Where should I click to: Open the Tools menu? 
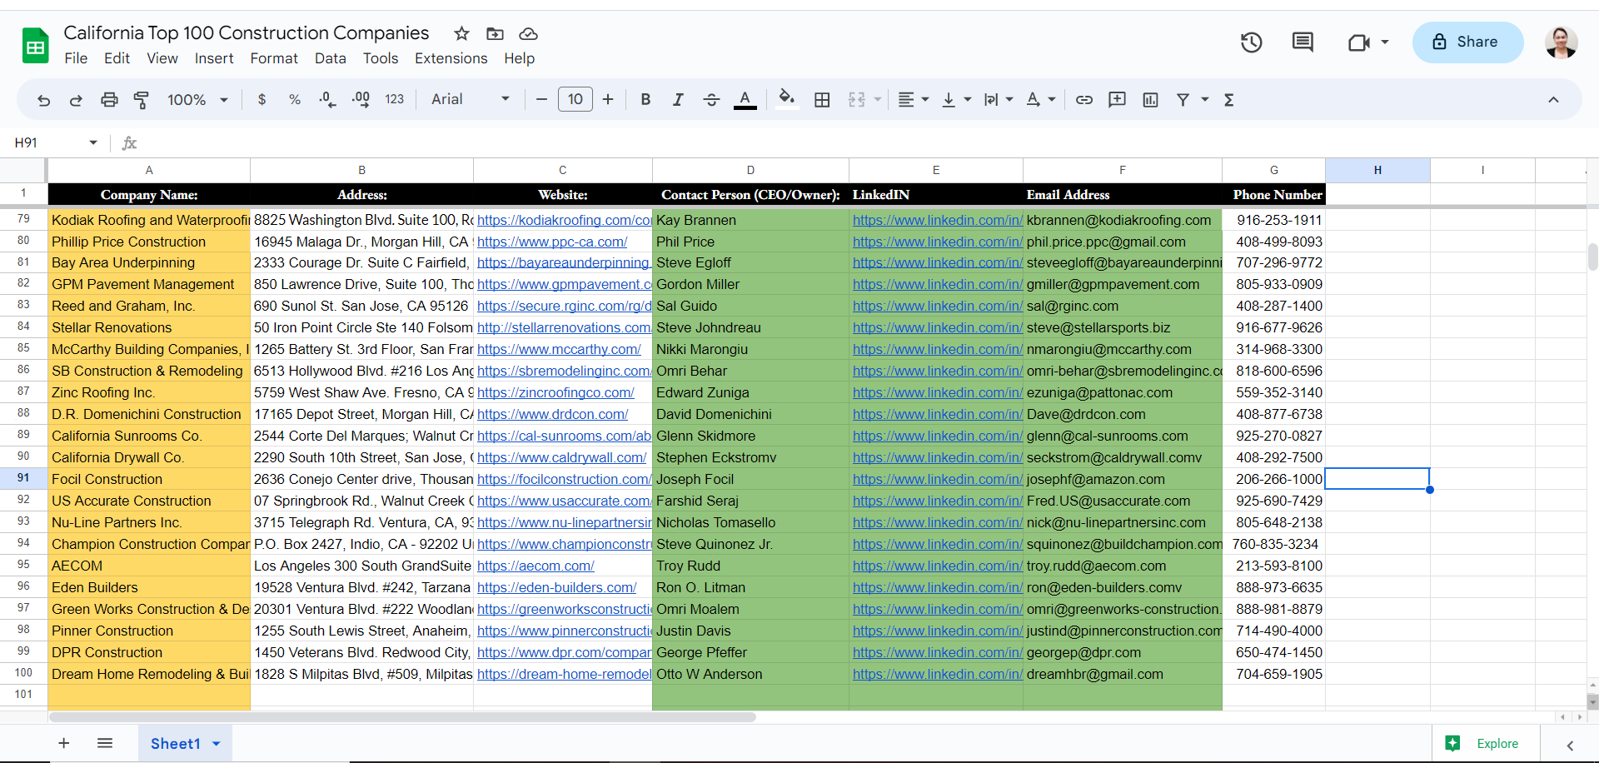click(x=381, y=58)
